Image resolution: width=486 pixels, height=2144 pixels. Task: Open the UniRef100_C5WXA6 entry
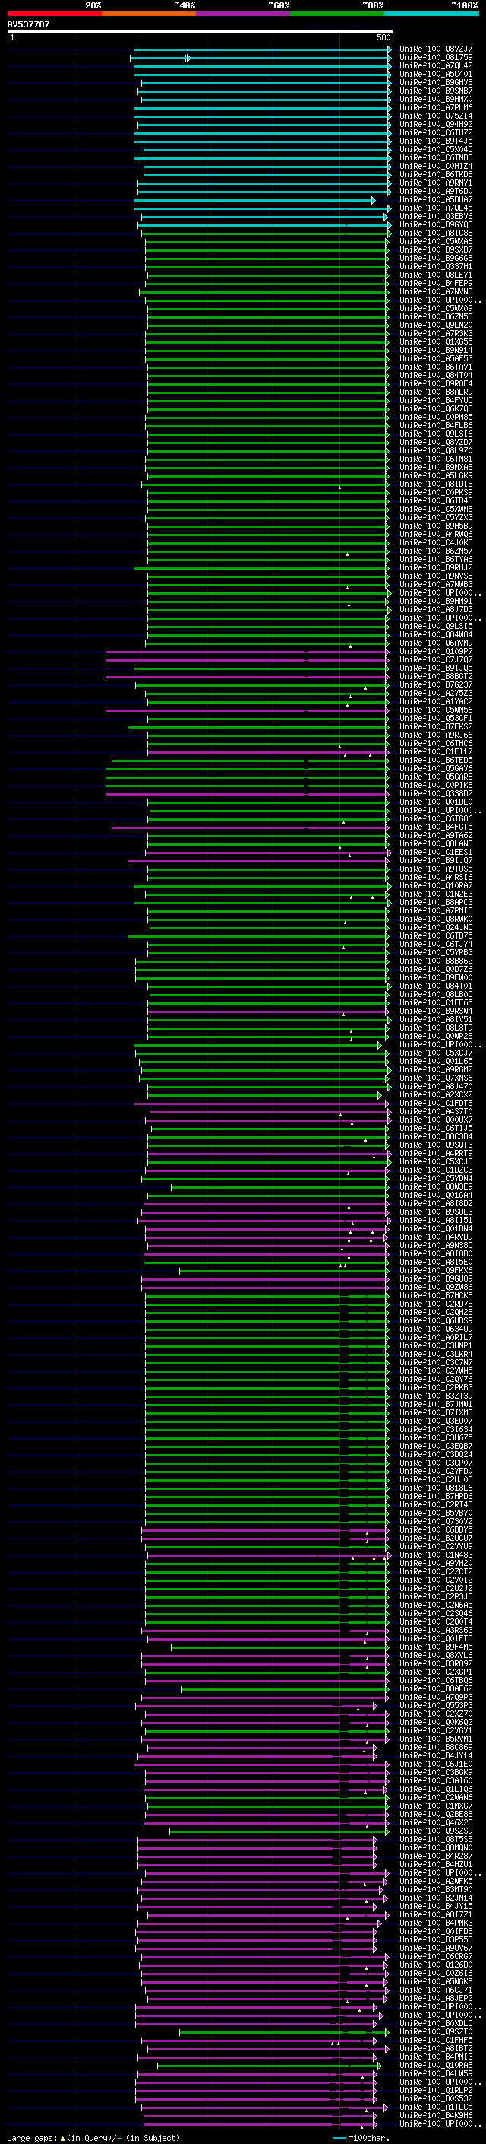[x=435, y=241]
